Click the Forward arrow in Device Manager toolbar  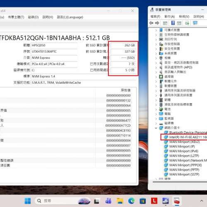(157, 23)
